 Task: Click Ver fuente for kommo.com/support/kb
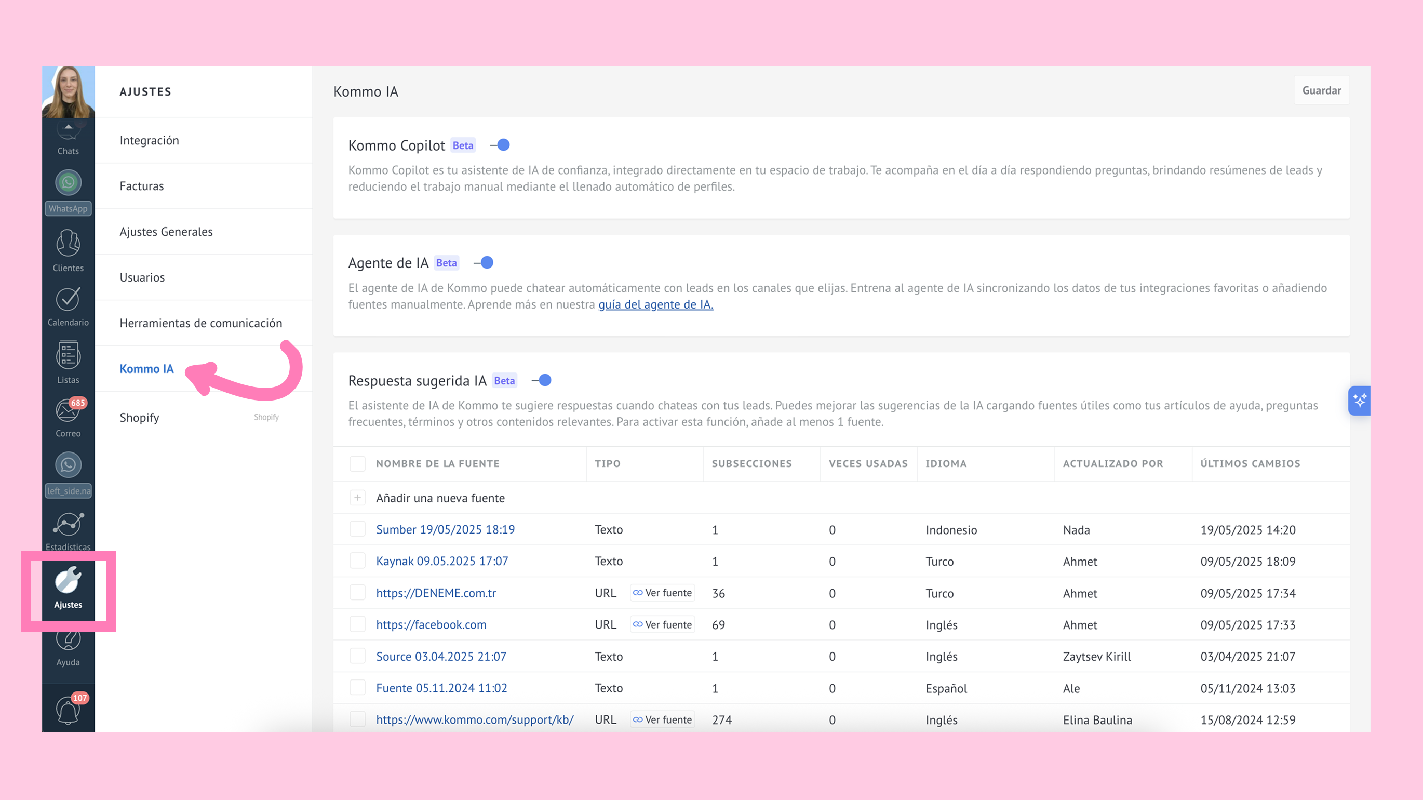(x=662, y=719)
